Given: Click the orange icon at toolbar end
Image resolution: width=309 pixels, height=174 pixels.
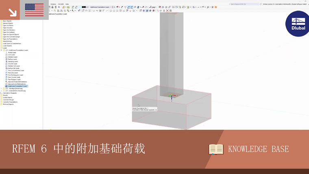Looking at the screenshot, I should point(216,7).
